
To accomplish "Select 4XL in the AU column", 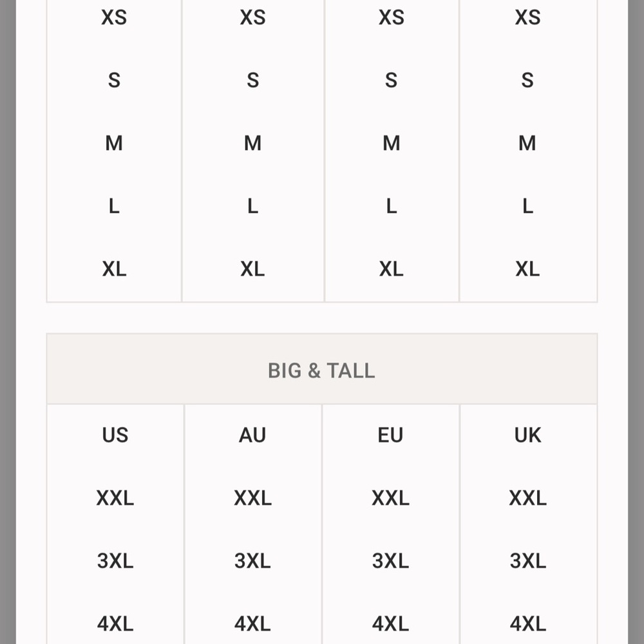I will pyautogui.click(x=252, y=623).
